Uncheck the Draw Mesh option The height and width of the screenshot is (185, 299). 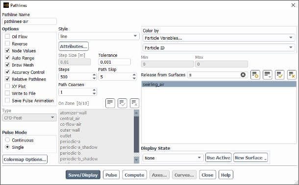(x=7, y=65)
